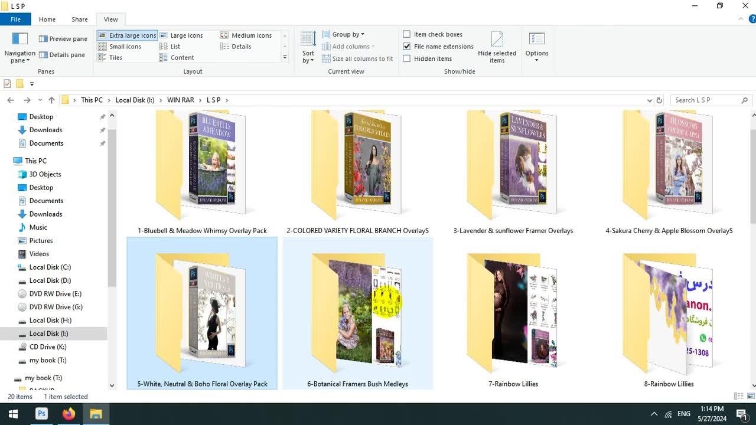Viewport: 756px width, 425px height.
Task: Click the Up directory arrow
Action: coord(52,100)
